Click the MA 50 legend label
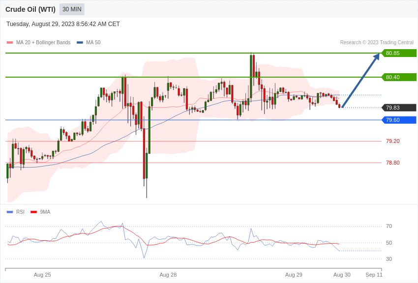The image size is (418, 283). pyautogui.click(x=93, y=42)
